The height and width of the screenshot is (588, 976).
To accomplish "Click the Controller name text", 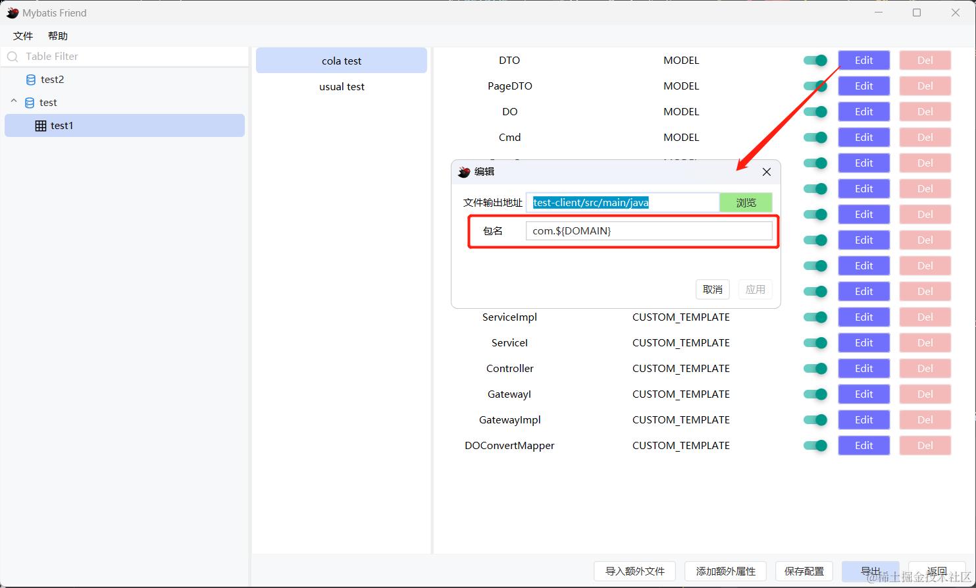I will [x=509, y=369].
